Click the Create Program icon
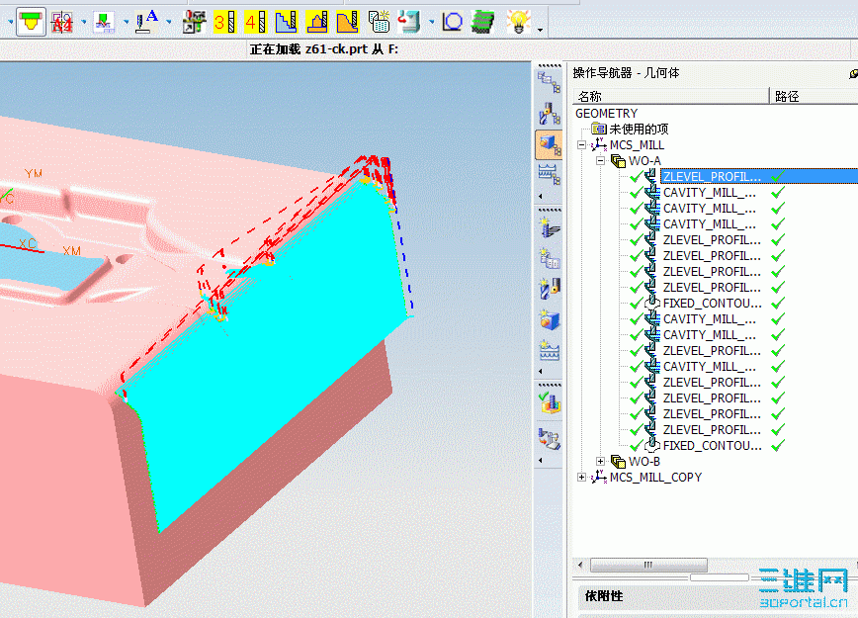 pos(549,257)
